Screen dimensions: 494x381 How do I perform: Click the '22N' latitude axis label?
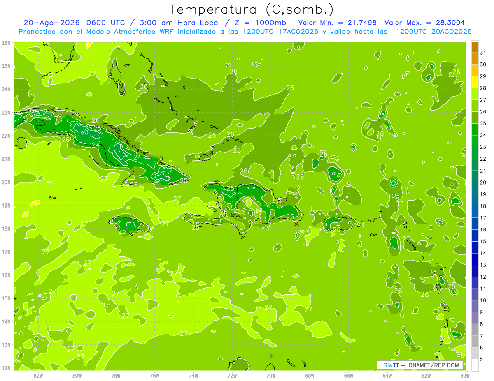[6, 136]
